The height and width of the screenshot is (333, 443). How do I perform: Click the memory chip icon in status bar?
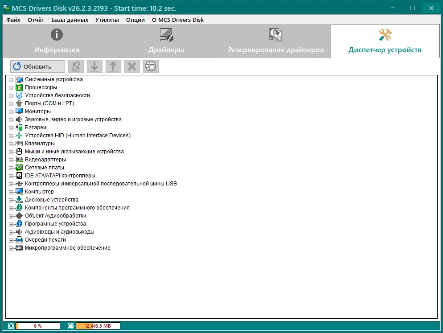click(70, 326)
